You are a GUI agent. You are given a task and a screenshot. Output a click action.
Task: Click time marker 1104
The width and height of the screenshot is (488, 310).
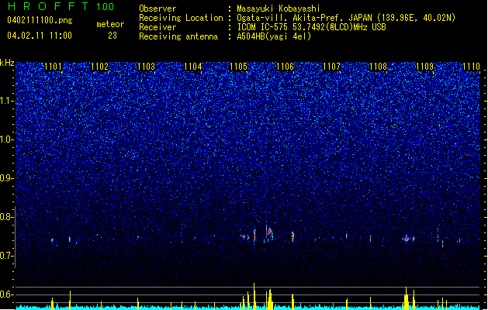click(192, 67)
